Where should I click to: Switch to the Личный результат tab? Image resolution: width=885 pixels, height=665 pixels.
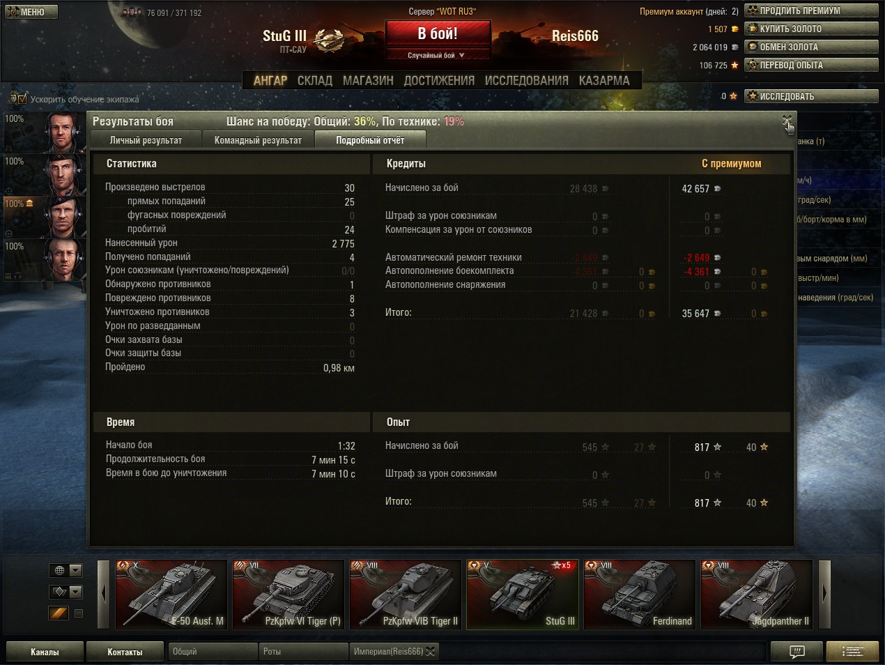[146, 140]
